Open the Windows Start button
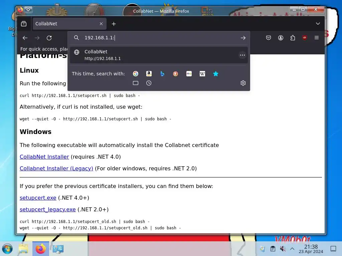Screen dimensions: 342x256 click(7, 249)
